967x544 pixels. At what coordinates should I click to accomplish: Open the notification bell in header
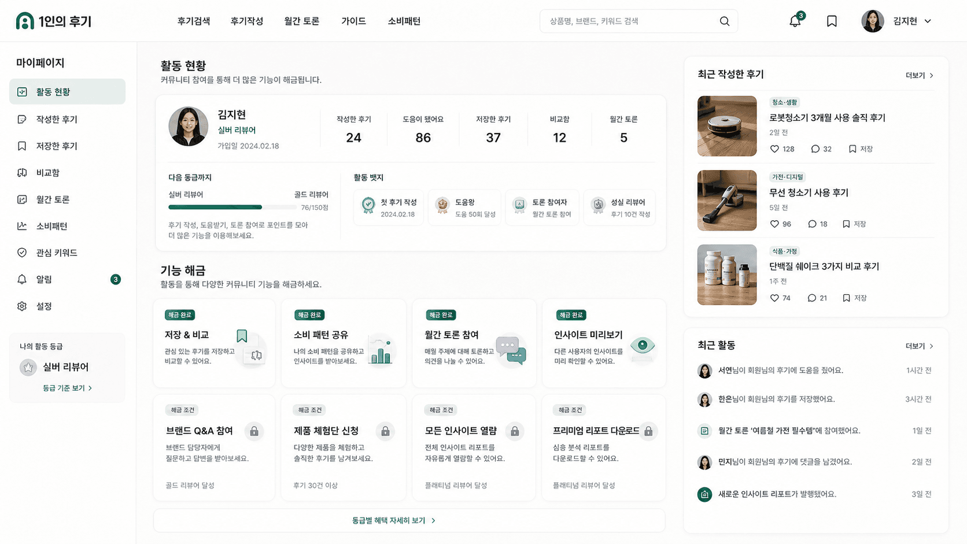795,21
